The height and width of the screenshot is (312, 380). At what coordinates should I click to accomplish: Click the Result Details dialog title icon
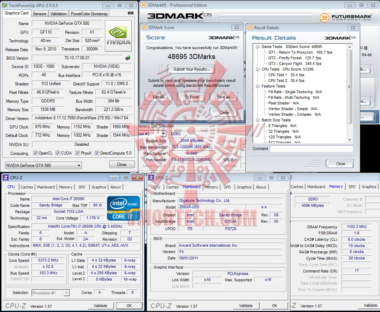[x=250, y=28]
